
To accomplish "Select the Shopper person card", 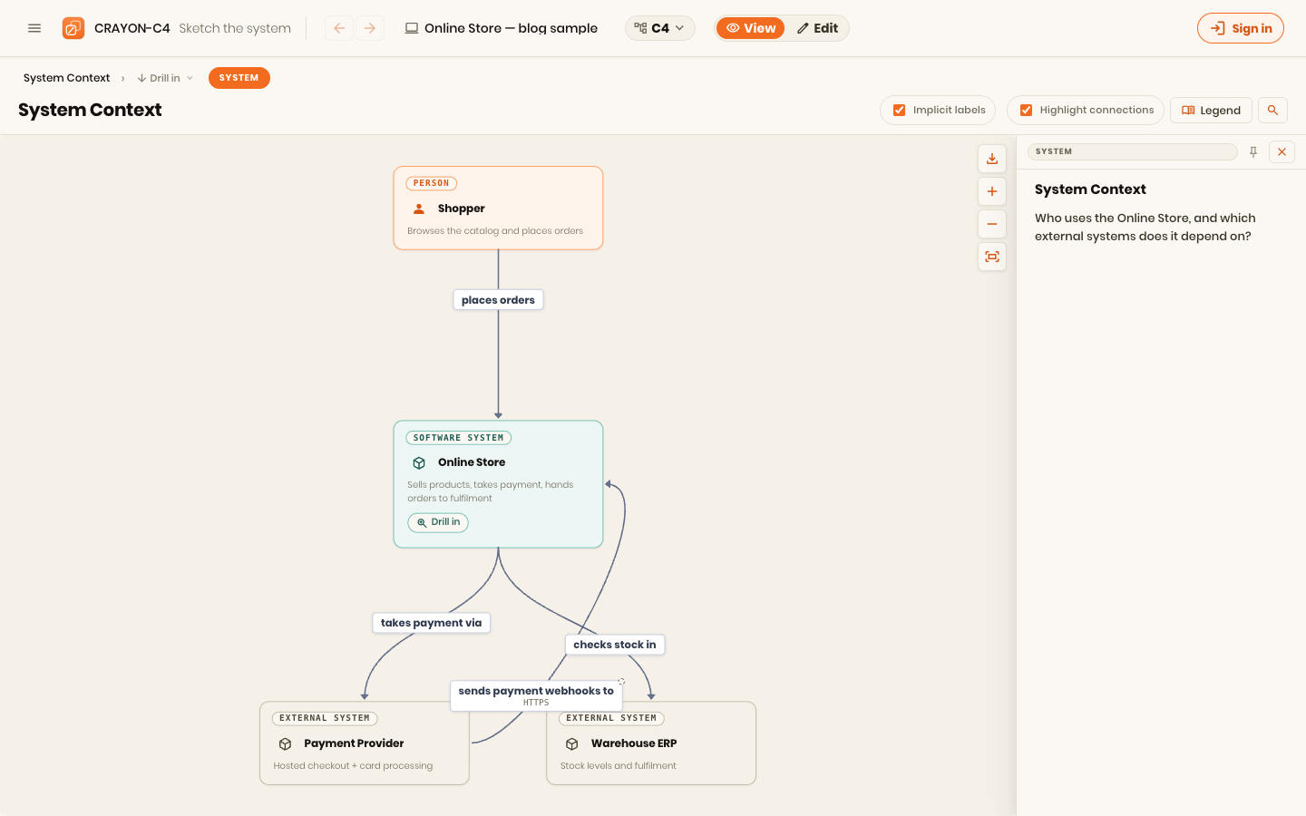I will 498,208.
